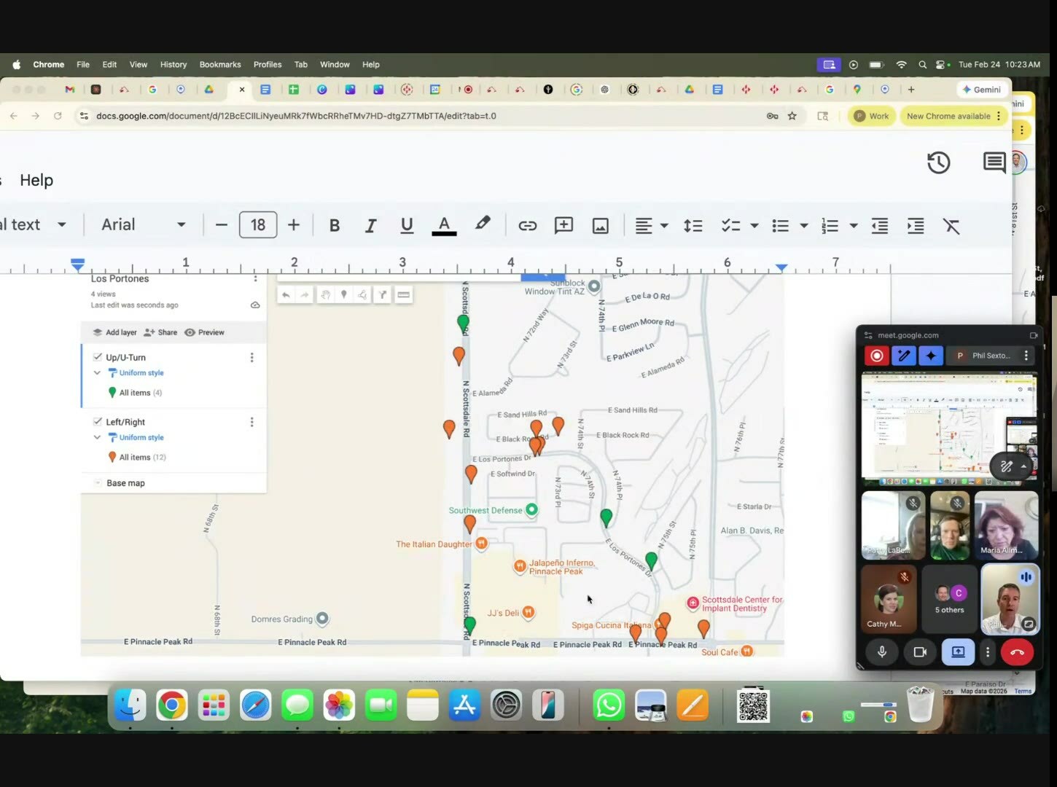Open the bulleted list options dropdown arrow

(804, 226)
